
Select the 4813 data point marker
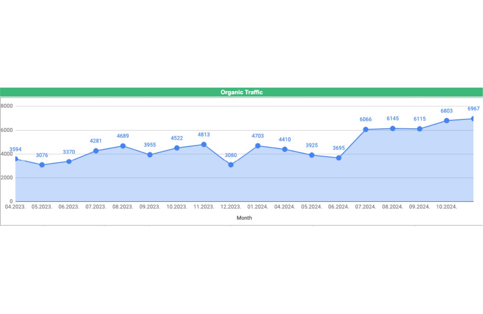(x=204, y=144)
